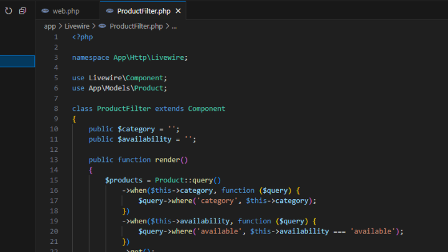Click the 'ProductFilter' class name
The image size is (448, 252).
124,108
